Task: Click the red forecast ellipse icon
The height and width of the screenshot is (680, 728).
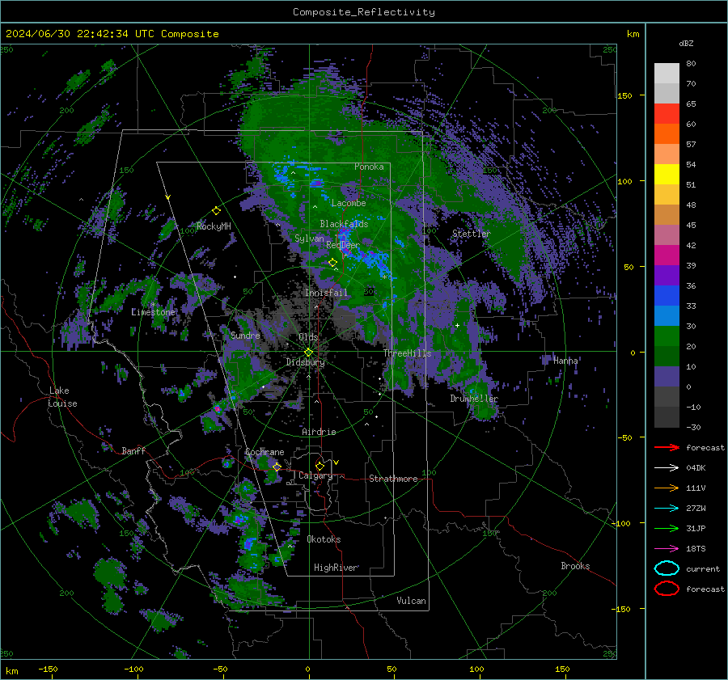Action: [667, 589]
